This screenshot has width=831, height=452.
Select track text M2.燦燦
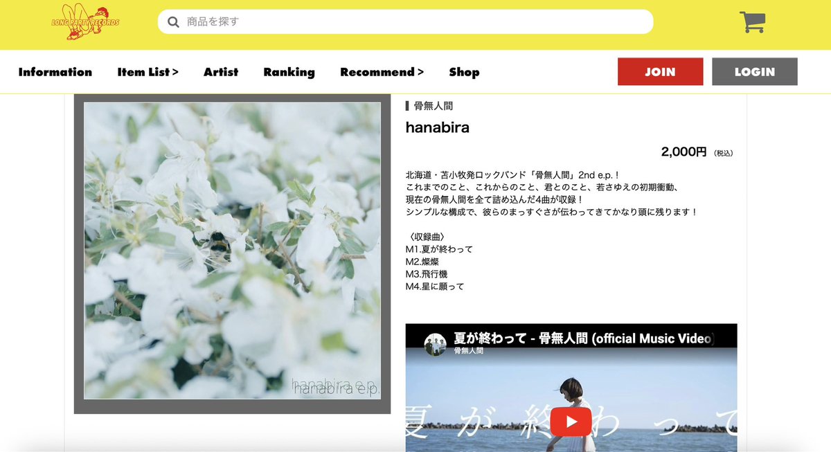[422, 262]
